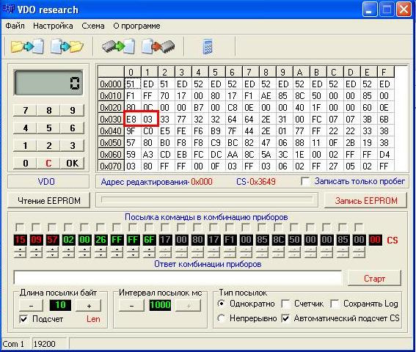Open the calculator toolbar icon
This screenshot has height=352, width=416.
coord(208,47)
